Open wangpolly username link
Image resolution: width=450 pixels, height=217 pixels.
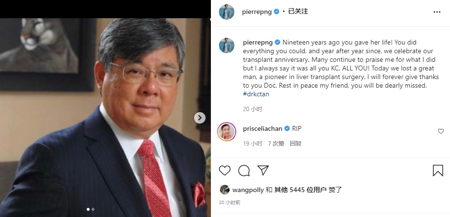248,190
